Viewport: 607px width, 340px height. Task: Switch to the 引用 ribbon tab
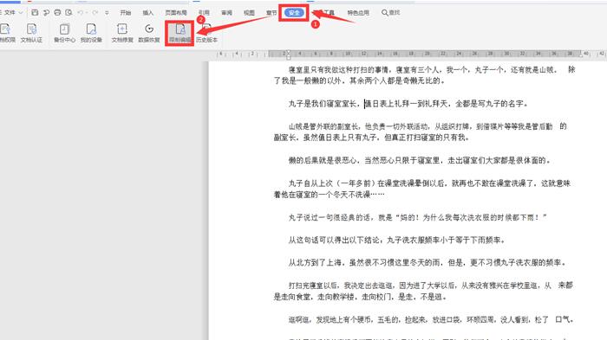click(x=204, y=13)
